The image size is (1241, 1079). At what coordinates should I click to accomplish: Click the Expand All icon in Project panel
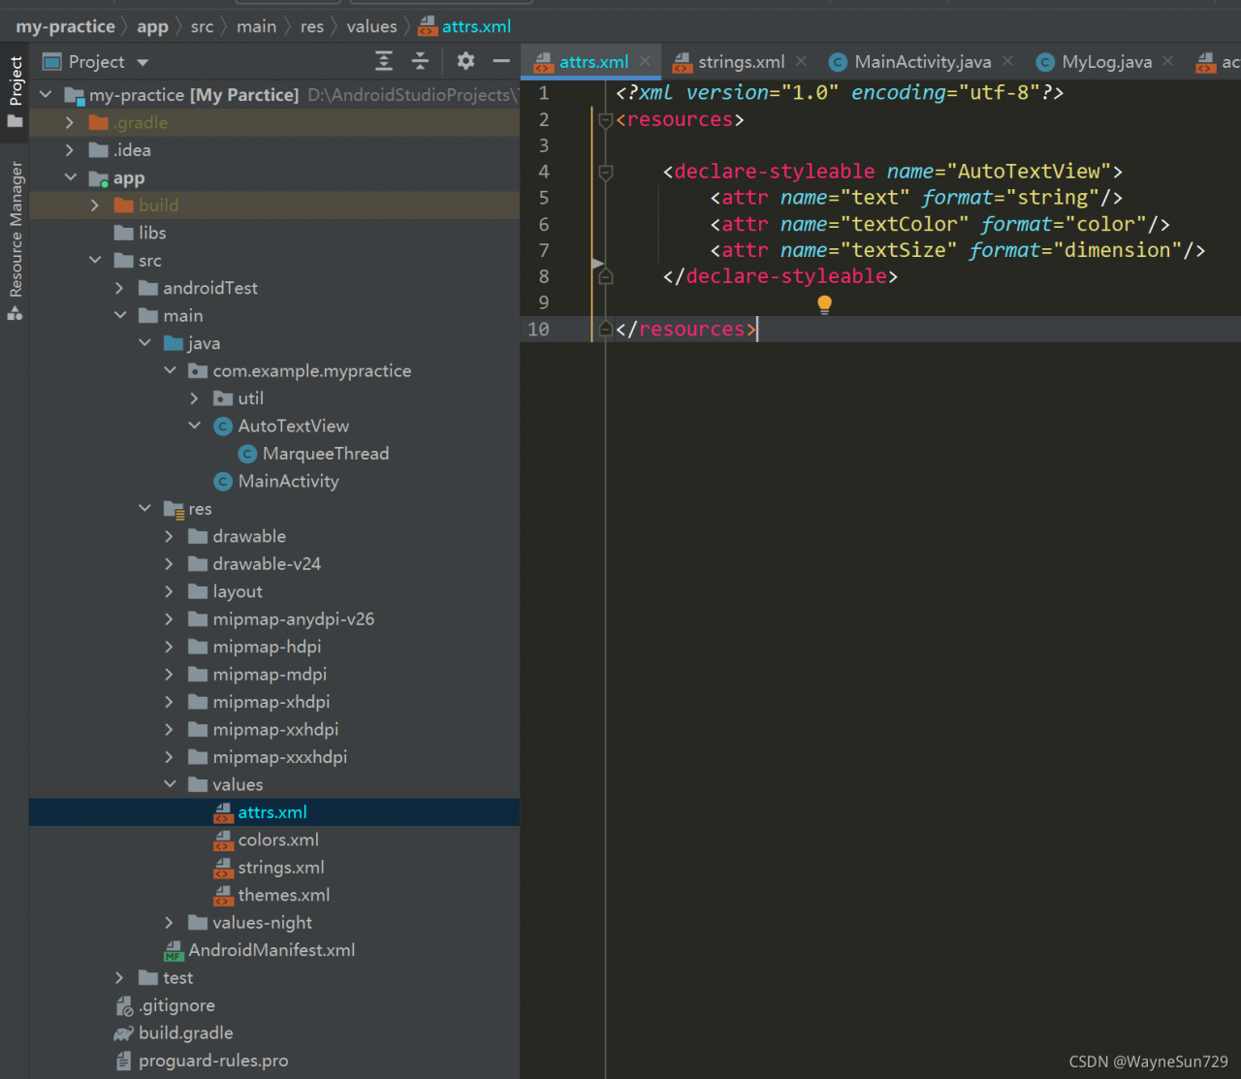tap(384, 61)
